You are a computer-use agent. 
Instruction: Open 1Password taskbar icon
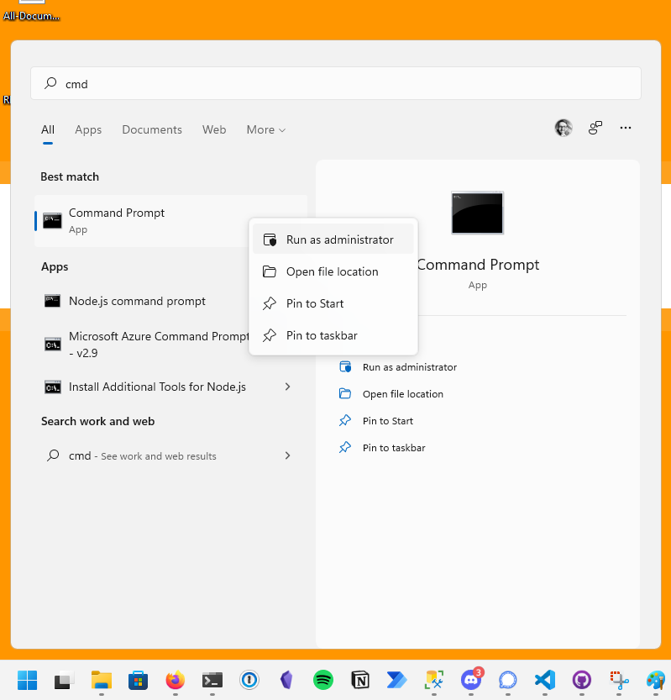249,680
